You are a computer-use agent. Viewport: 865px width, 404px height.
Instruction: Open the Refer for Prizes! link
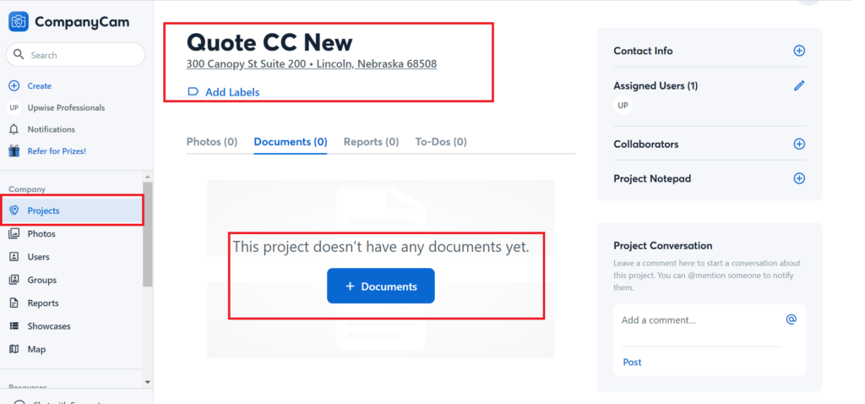tap(57, 150)
